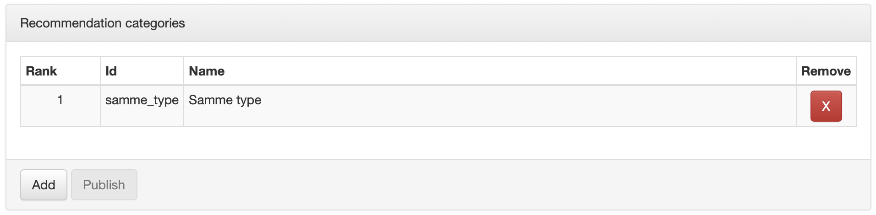Delete the rank 1 row using X

(x=826, y=106)
